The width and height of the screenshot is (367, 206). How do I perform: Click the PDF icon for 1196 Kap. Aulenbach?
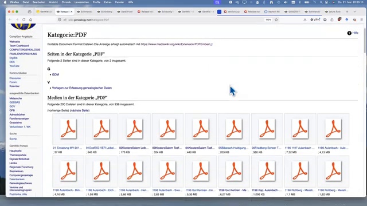pos(267,171)
